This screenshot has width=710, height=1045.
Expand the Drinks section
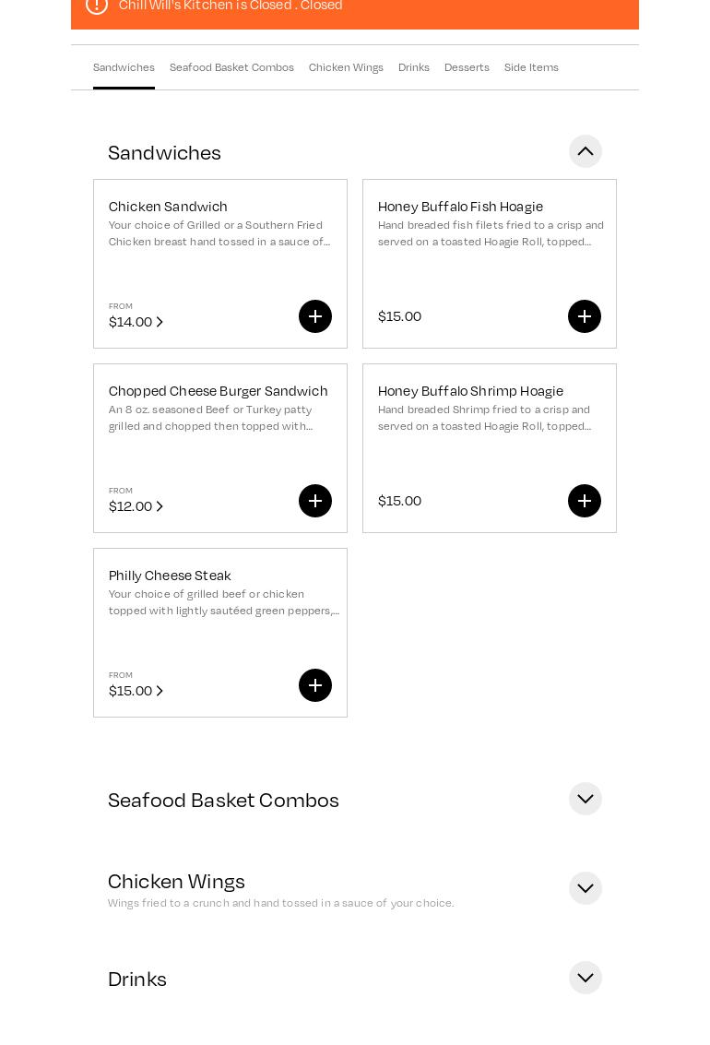(586, 978)
